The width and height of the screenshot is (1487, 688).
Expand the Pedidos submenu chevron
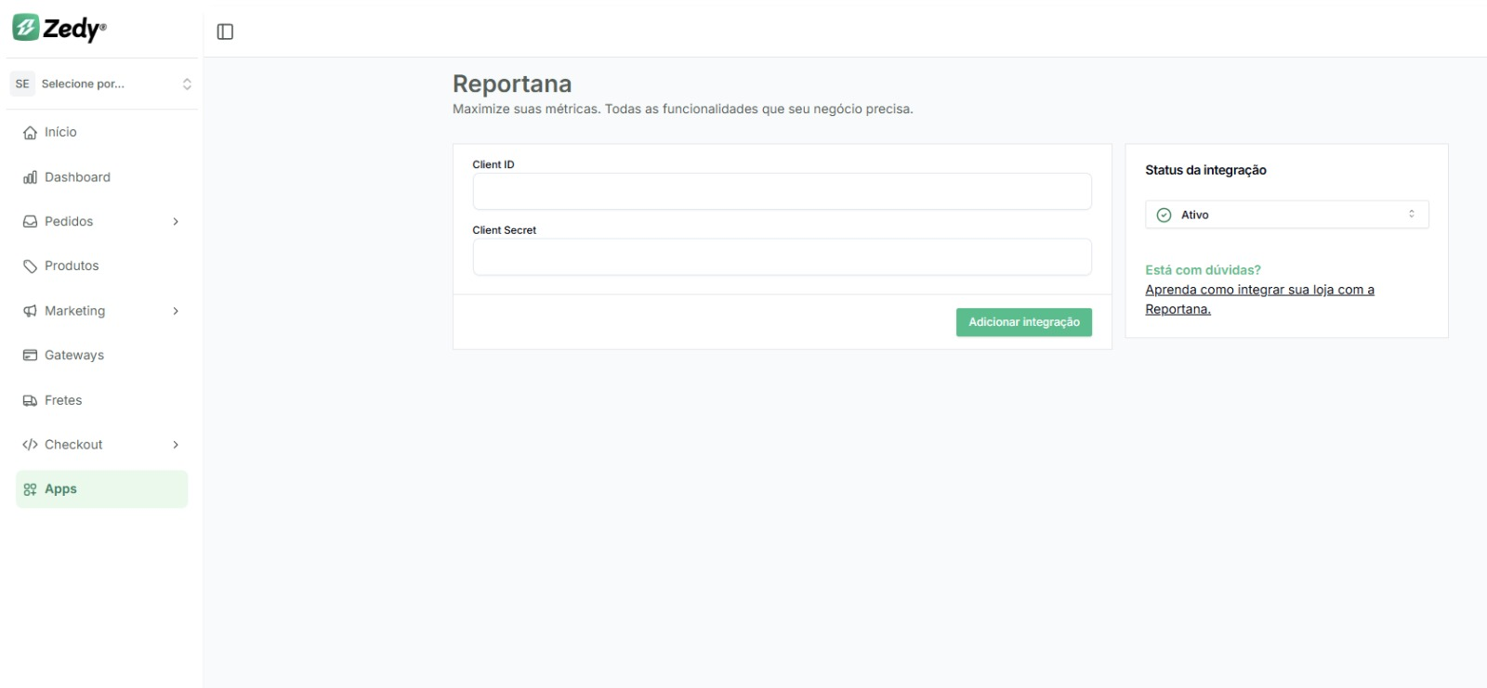click(176, 222)
